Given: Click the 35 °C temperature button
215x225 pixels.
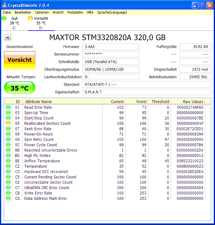Looking at the screenshot, I should (x=20, y=88).
